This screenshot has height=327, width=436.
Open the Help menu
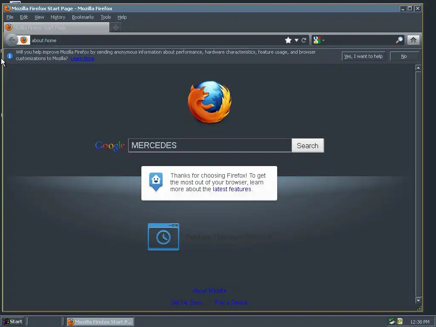tap(122, 17)
